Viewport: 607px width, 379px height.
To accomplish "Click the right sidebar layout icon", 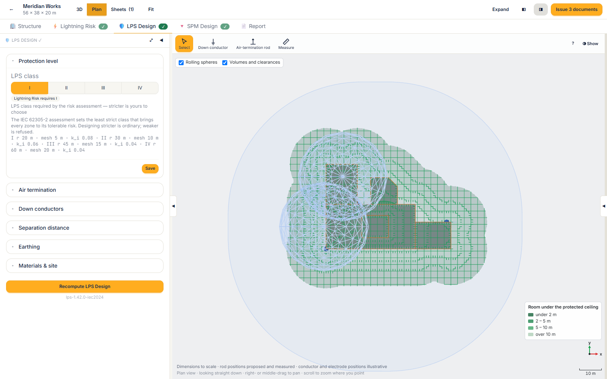I will click(x=541, y=9).
